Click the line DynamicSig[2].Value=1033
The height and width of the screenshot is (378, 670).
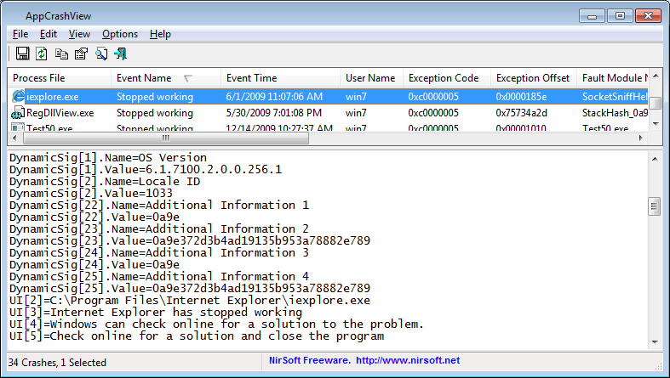pyautogui.click(x=91, y=194)
